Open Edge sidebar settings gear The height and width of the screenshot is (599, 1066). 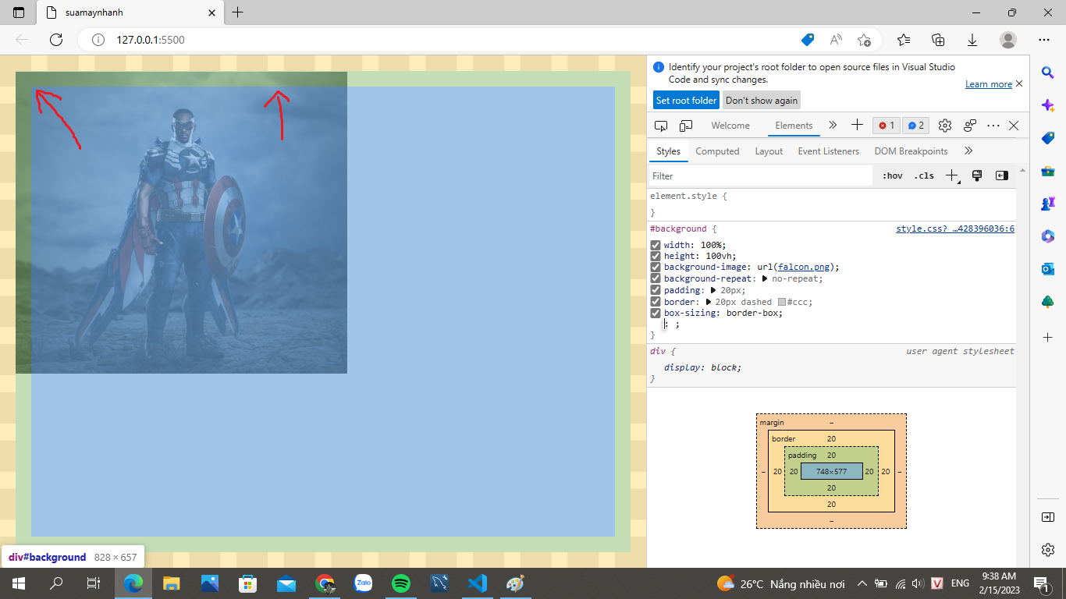pyautogui.click(x=1048, y=550)
